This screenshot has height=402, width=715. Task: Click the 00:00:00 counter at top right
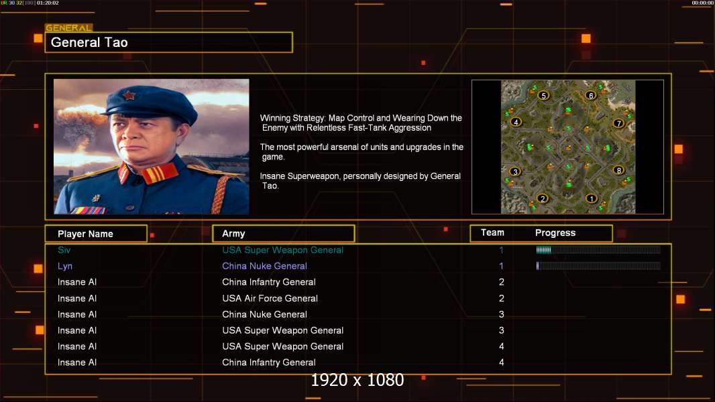[703, 3]
